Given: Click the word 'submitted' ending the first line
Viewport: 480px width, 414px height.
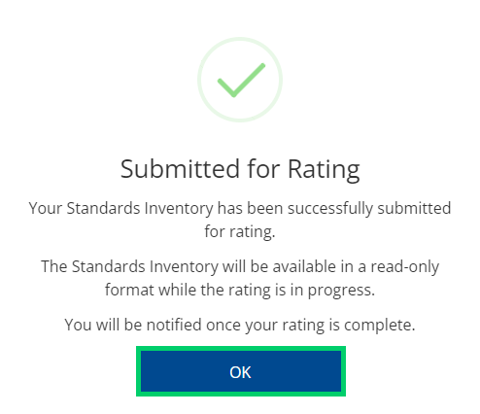Looking at the screenshot, I should pos(414,208).
